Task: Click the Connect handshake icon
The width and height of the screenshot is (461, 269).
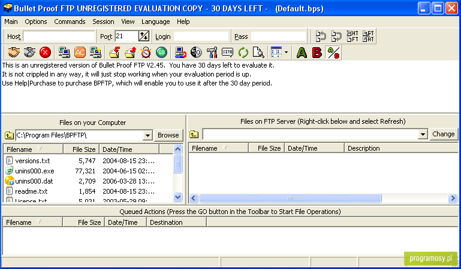Action: pyautogui.click(x=14, y=53)
